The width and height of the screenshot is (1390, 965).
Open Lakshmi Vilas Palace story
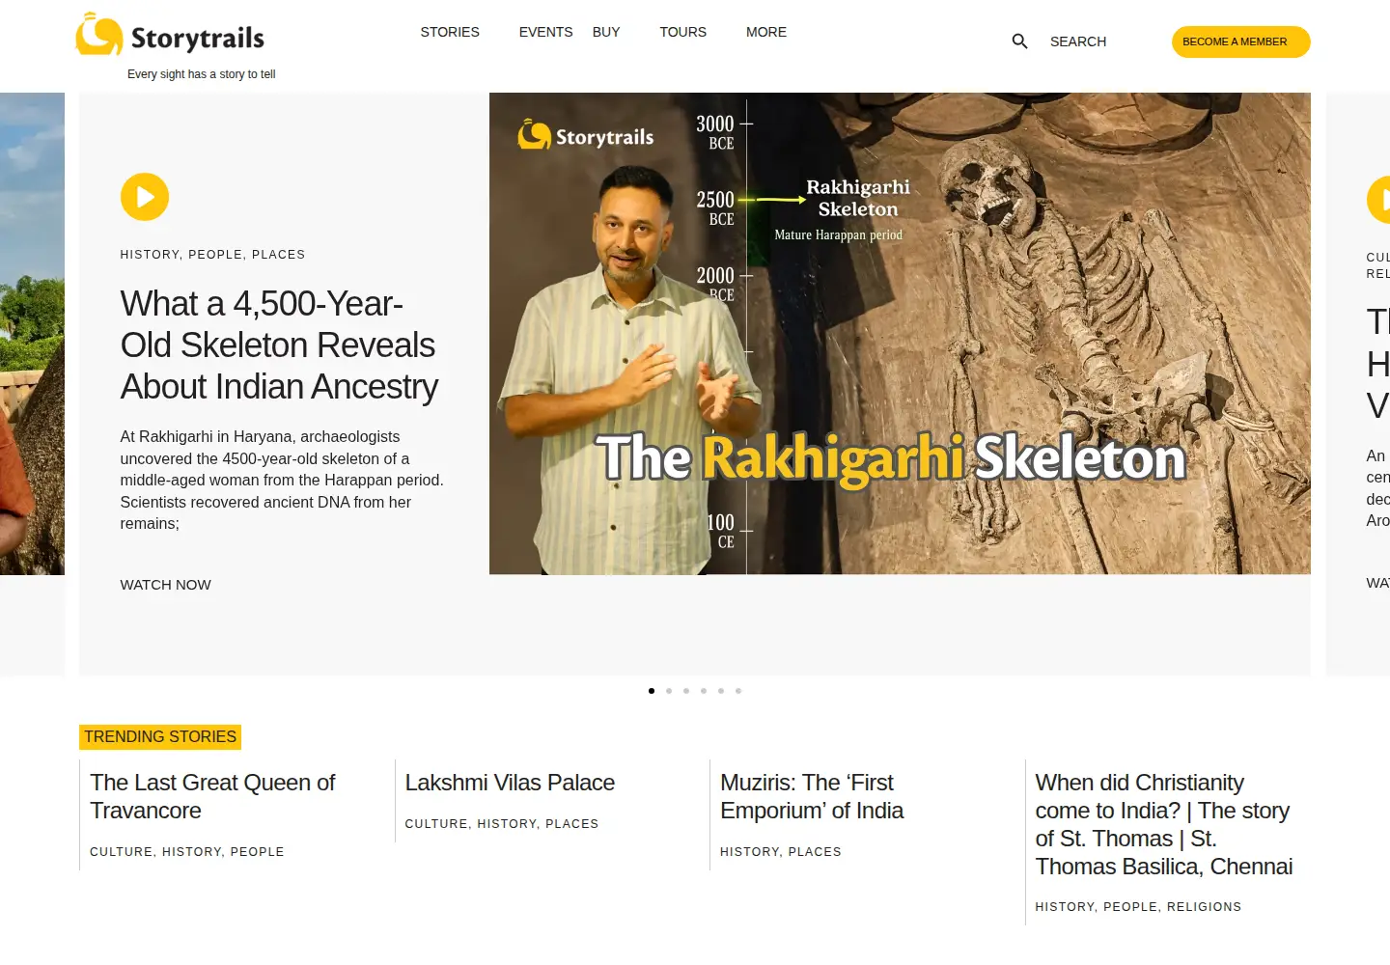(x=510, y=783)
